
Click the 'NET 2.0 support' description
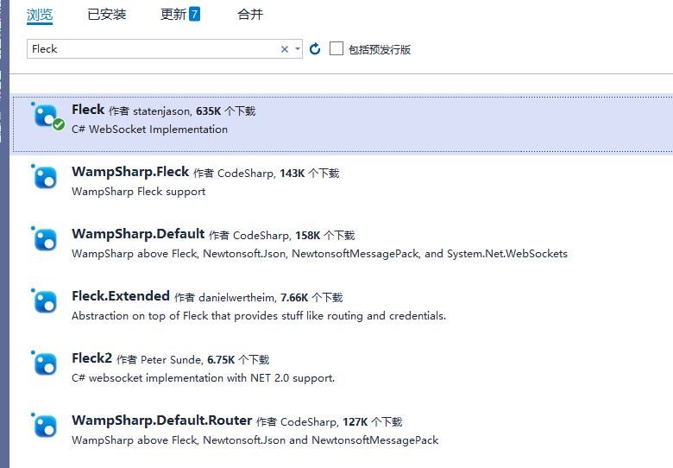(x=203, y=378)
